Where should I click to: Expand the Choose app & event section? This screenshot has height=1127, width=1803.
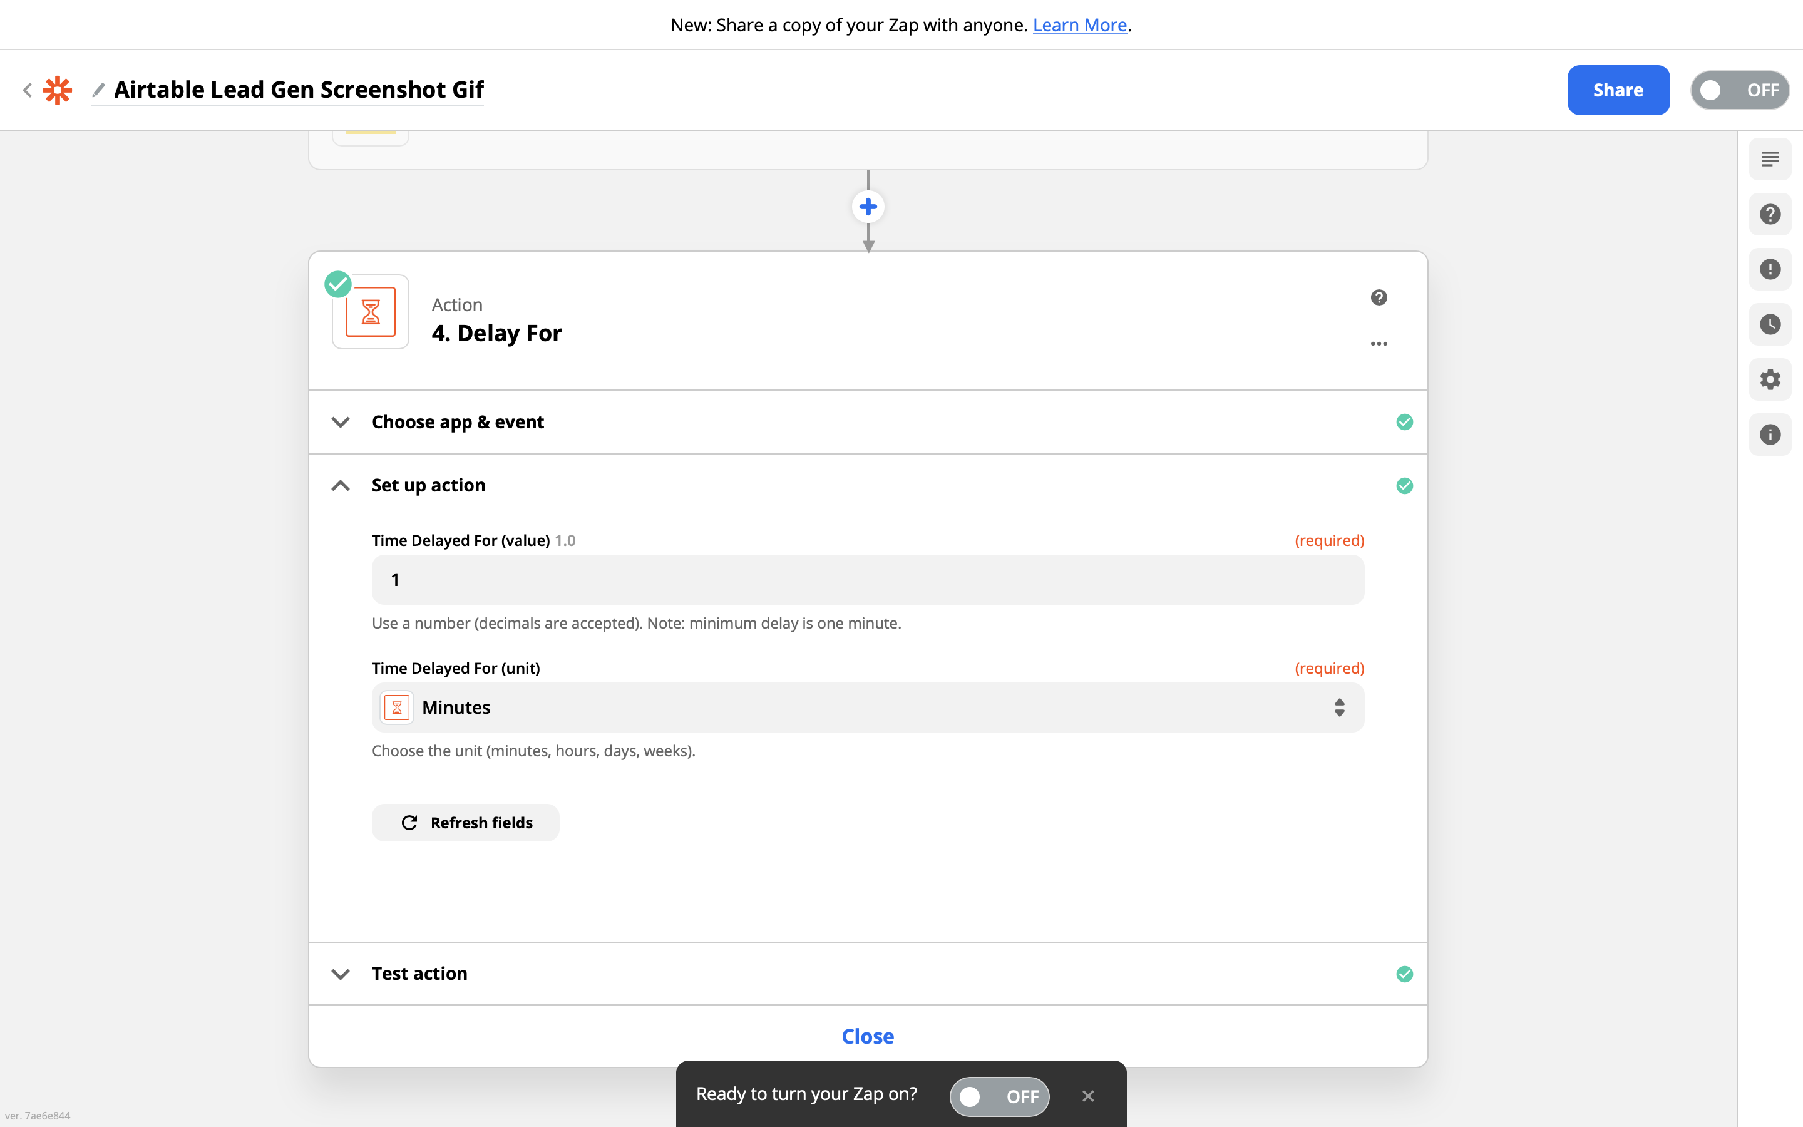458,422
